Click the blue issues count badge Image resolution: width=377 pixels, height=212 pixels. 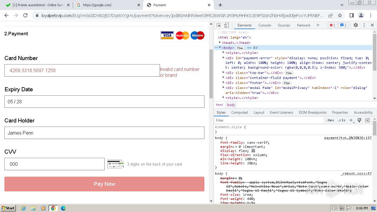[343, 25]
